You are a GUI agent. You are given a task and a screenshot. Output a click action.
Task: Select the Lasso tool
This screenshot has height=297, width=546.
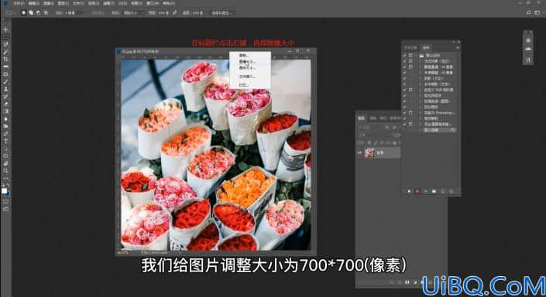[5, 44]
